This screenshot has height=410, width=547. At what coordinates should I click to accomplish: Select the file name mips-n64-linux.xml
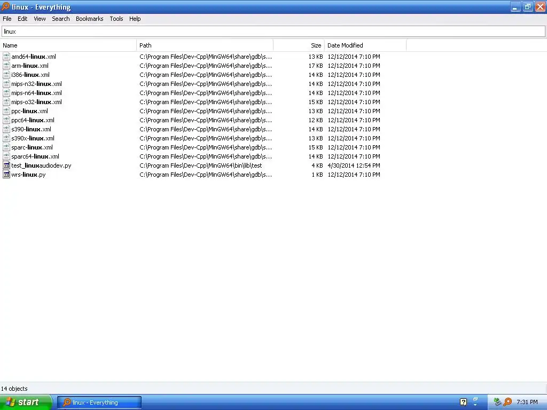(37, 93)
